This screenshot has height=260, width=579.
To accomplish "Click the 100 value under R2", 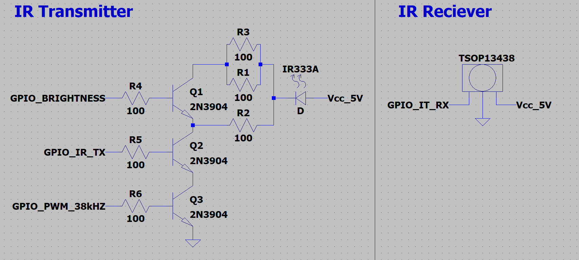I will tap(243, 138).
